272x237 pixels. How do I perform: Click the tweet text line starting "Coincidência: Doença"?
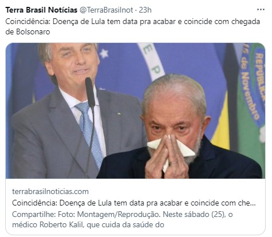[133, 22]
